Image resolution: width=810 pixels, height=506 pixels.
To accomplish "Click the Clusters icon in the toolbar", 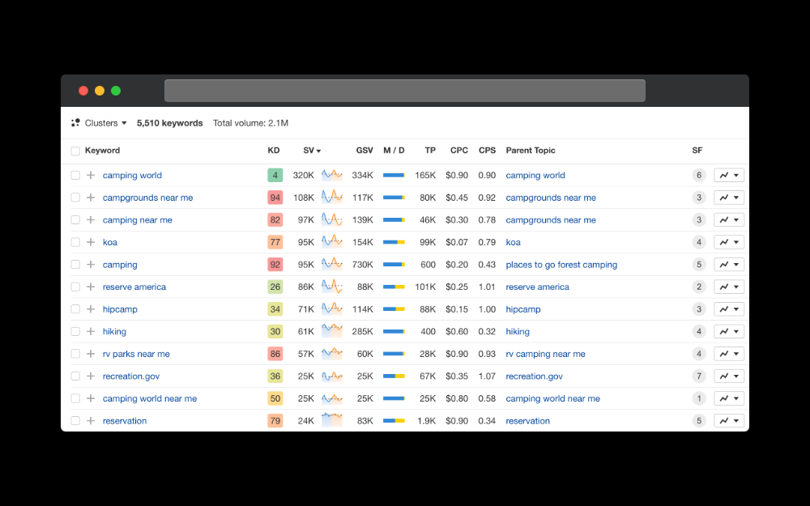I will click(76, 123).
